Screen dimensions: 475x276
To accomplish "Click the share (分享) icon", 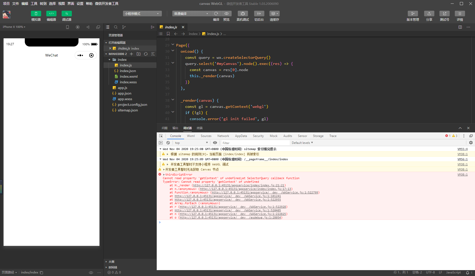I will click(429, 14).
